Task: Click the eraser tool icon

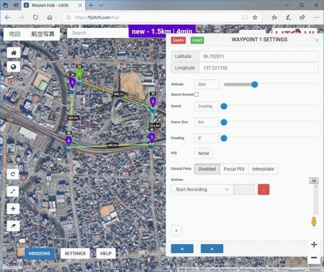Action: (x=13, y=226)
